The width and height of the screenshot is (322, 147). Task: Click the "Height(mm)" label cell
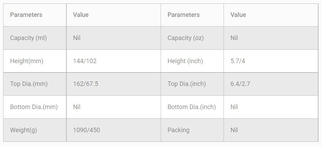pos(27,61)
